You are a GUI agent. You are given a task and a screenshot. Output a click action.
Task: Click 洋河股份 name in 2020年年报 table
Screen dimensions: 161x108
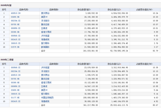pyautogui.click(x=45, y=21)
